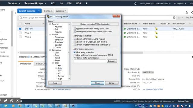This screenshot has width=193, height=108.
Task: Collapse the Connection tree node
Action: pos(50,50)
